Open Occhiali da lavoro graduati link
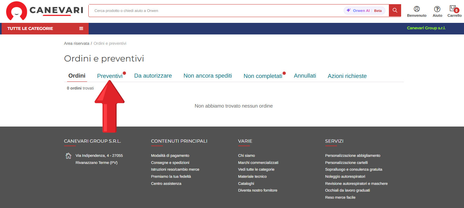 pyautogui.click(x=347, y=190)
